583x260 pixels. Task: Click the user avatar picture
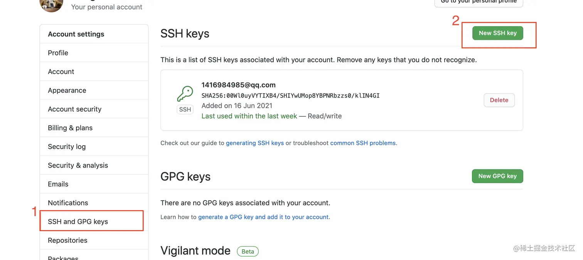(x=51, y=5)
